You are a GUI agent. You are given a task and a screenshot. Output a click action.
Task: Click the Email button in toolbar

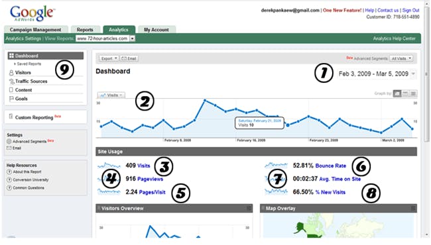(129, 58)
